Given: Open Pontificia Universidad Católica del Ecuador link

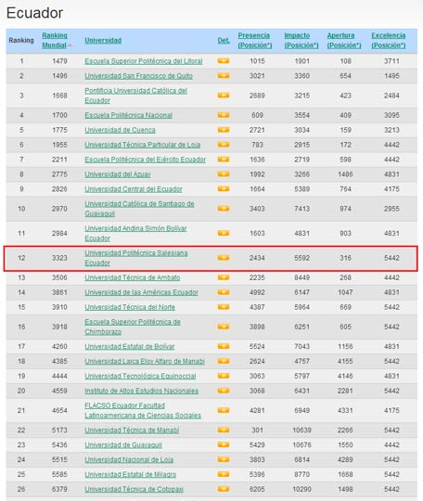Looking at the screenshot, I should click(135, 96).
